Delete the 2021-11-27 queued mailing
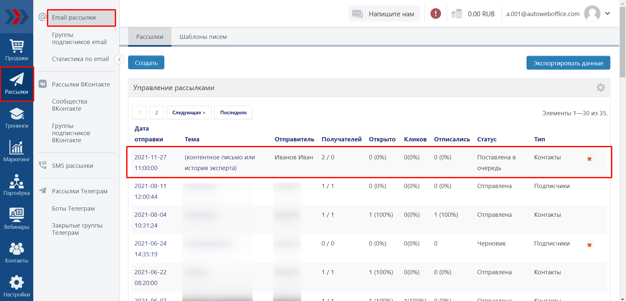626x301 pixels. tap(589, 159)
